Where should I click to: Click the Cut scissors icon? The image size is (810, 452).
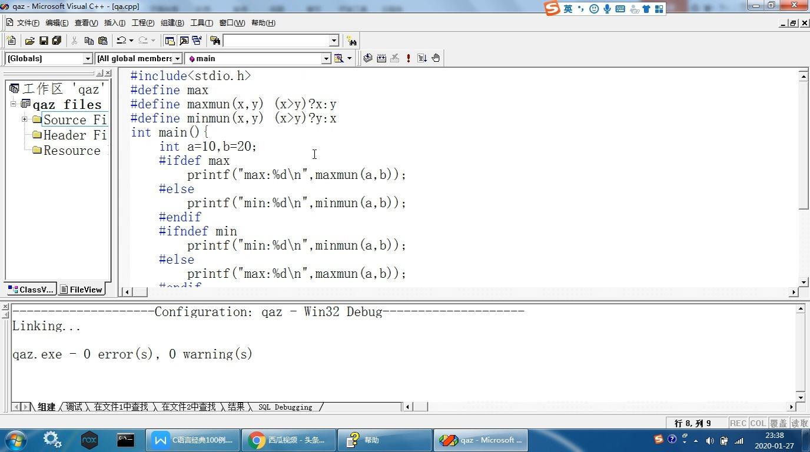tap(74, 41)
